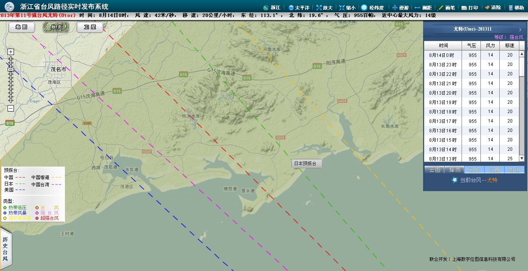Viewport: 528px width, 271px height.
Task: Switch base map to 地图 mode
Action: click(22, 27)
